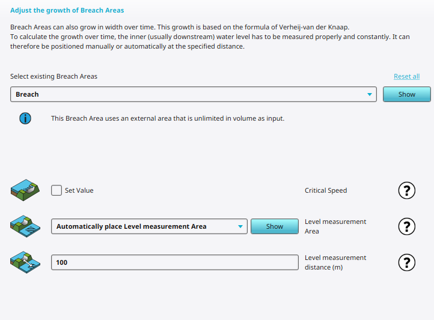434x320 pixels.
Task: Click the Level measurement distance terrain icon
Action: (x=25, y=262)
